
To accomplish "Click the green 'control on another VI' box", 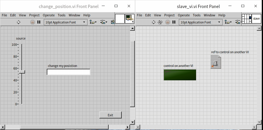I will pos(180,75).
